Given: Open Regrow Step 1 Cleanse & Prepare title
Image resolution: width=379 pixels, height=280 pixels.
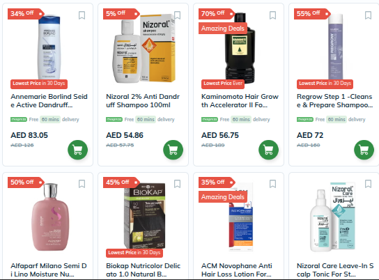Looking at the screenshot, I should point(335,101).
